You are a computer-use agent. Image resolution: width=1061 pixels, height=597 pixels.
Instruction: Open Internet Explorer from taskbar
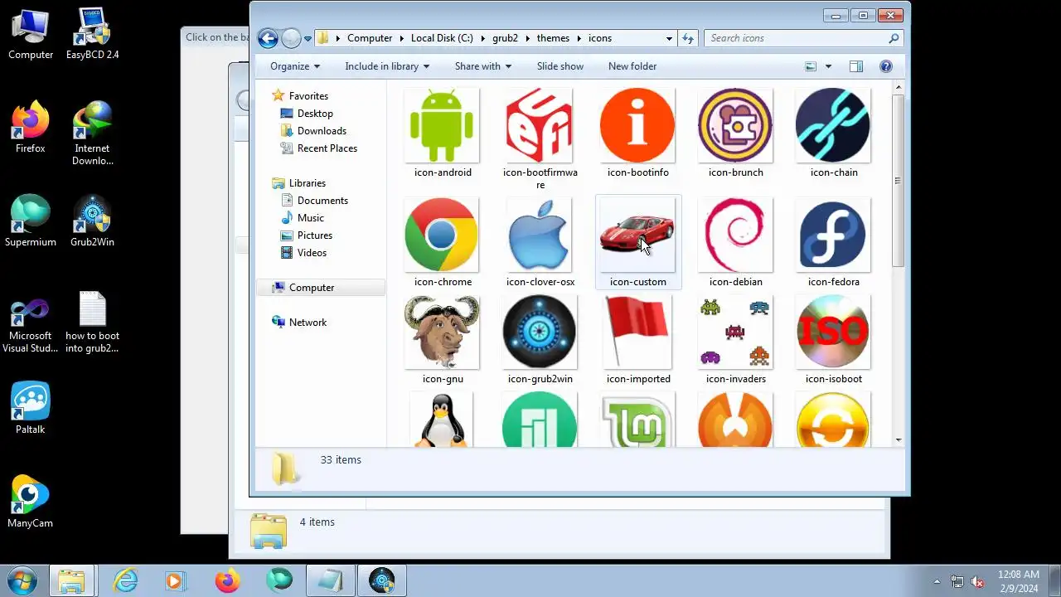(x=125, y=580)
